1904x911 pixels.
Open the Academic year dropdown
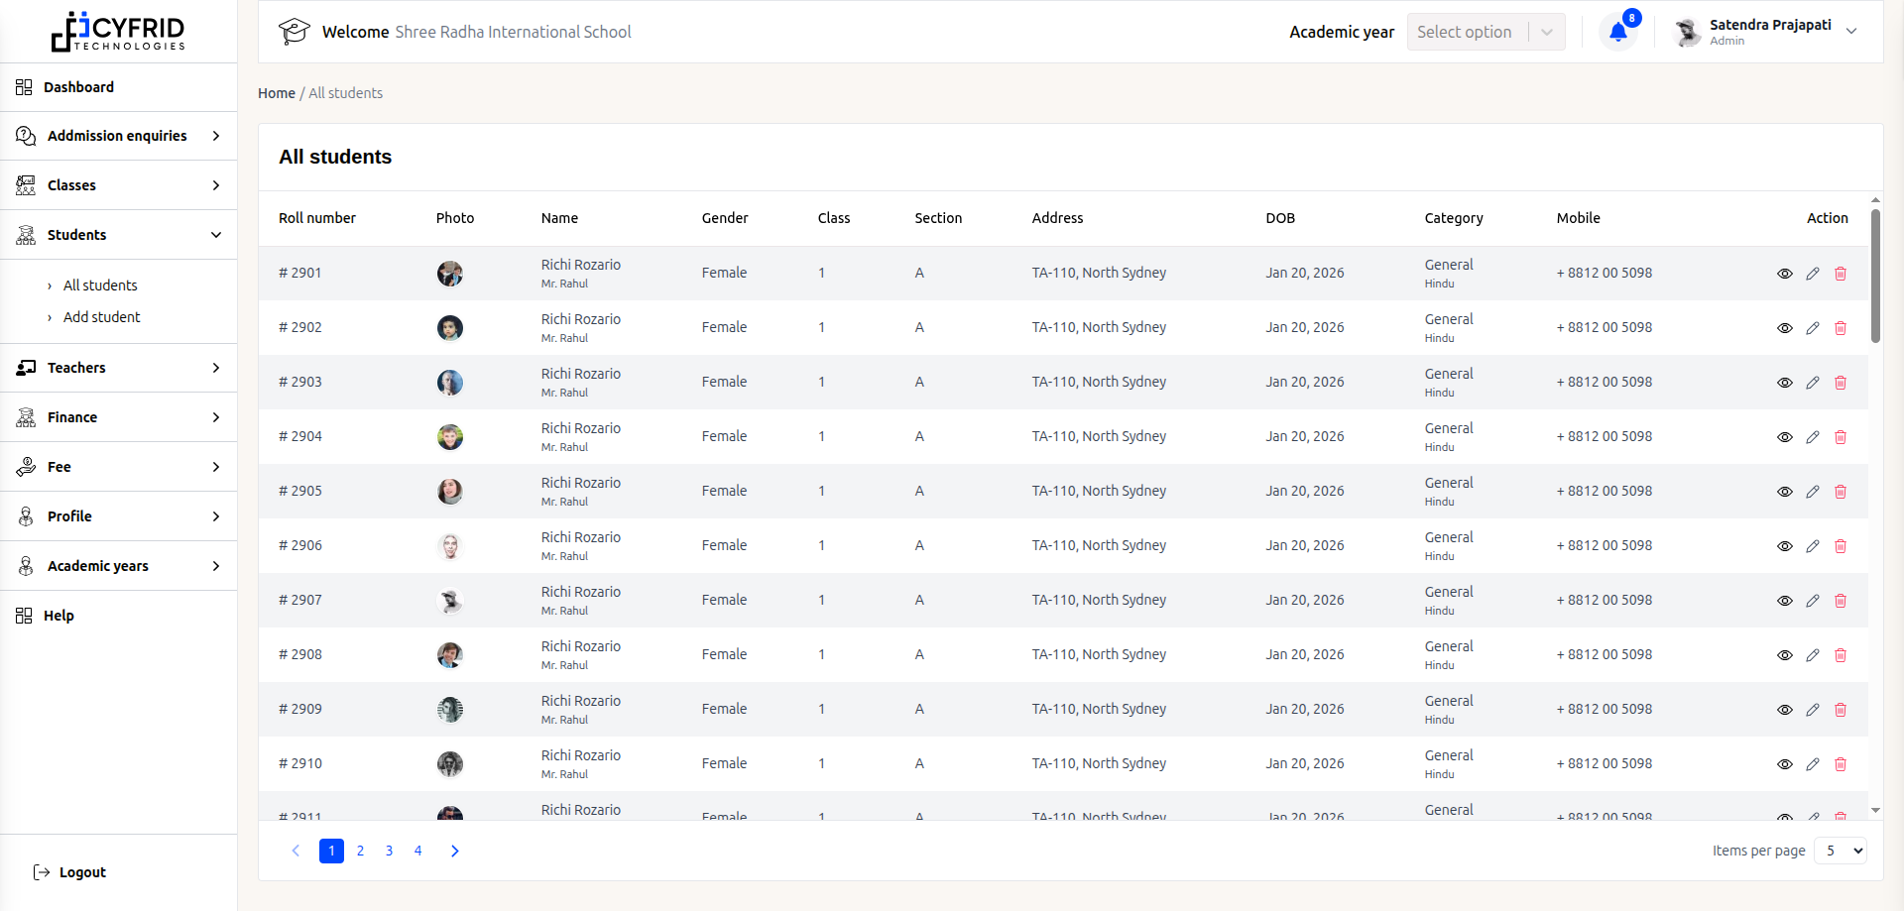tap(1486, 32)
